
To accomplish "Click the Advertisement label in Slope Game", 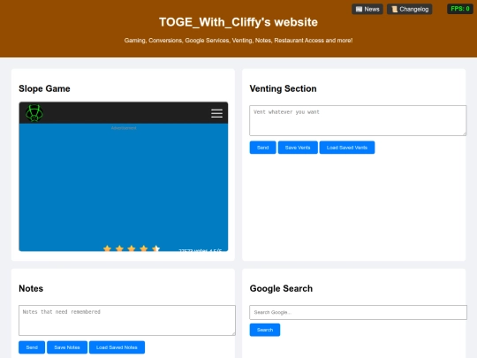I will coord(124,128).
